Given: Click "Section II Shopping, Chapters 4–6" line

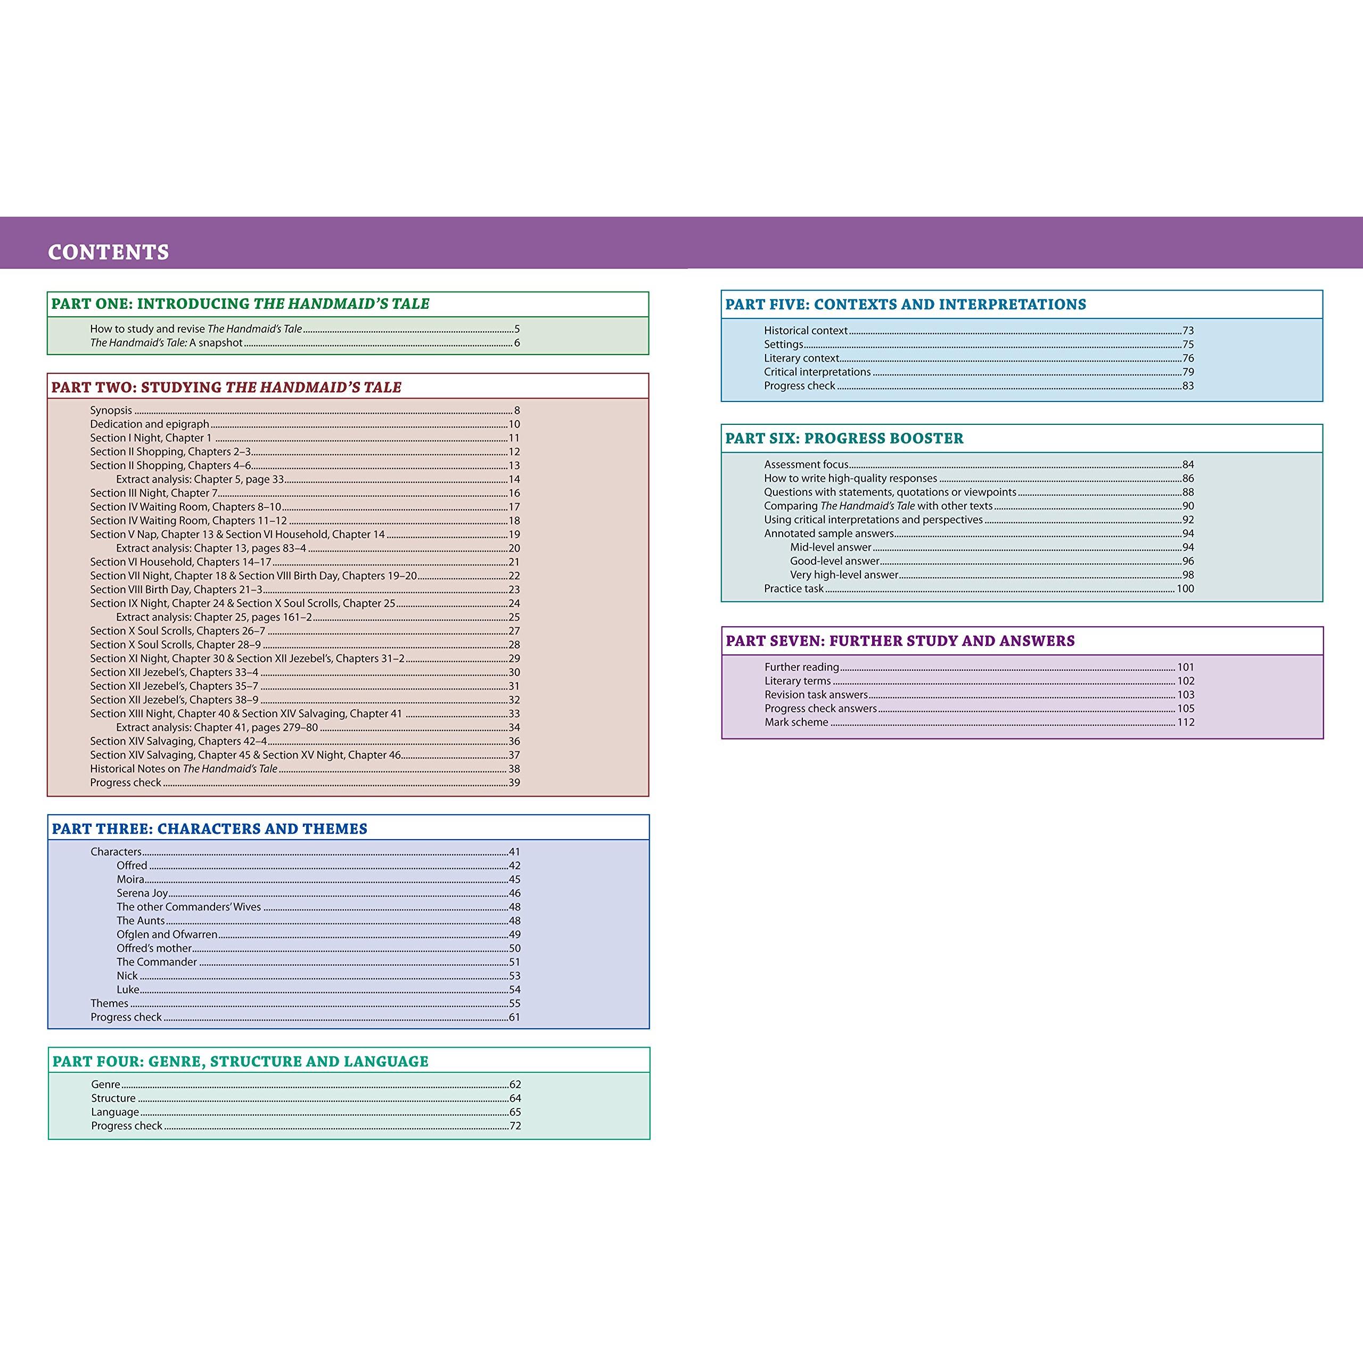Looking at the screenshot, I should point(305,466).
